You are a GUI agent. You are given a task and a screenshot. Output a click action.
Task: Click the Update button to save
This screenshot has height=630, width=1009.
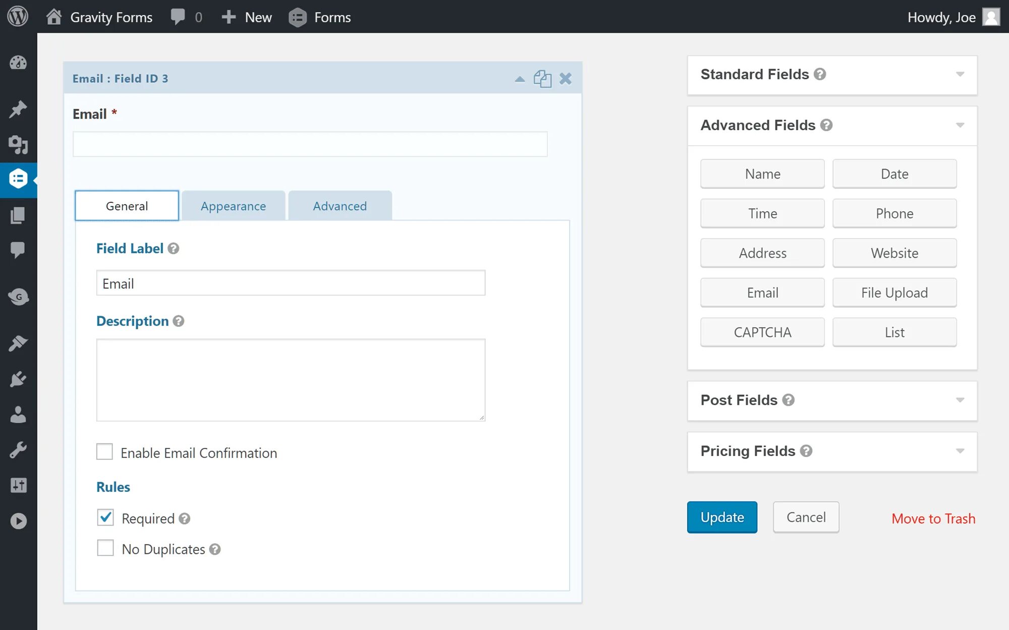click(x=721, y=516)
